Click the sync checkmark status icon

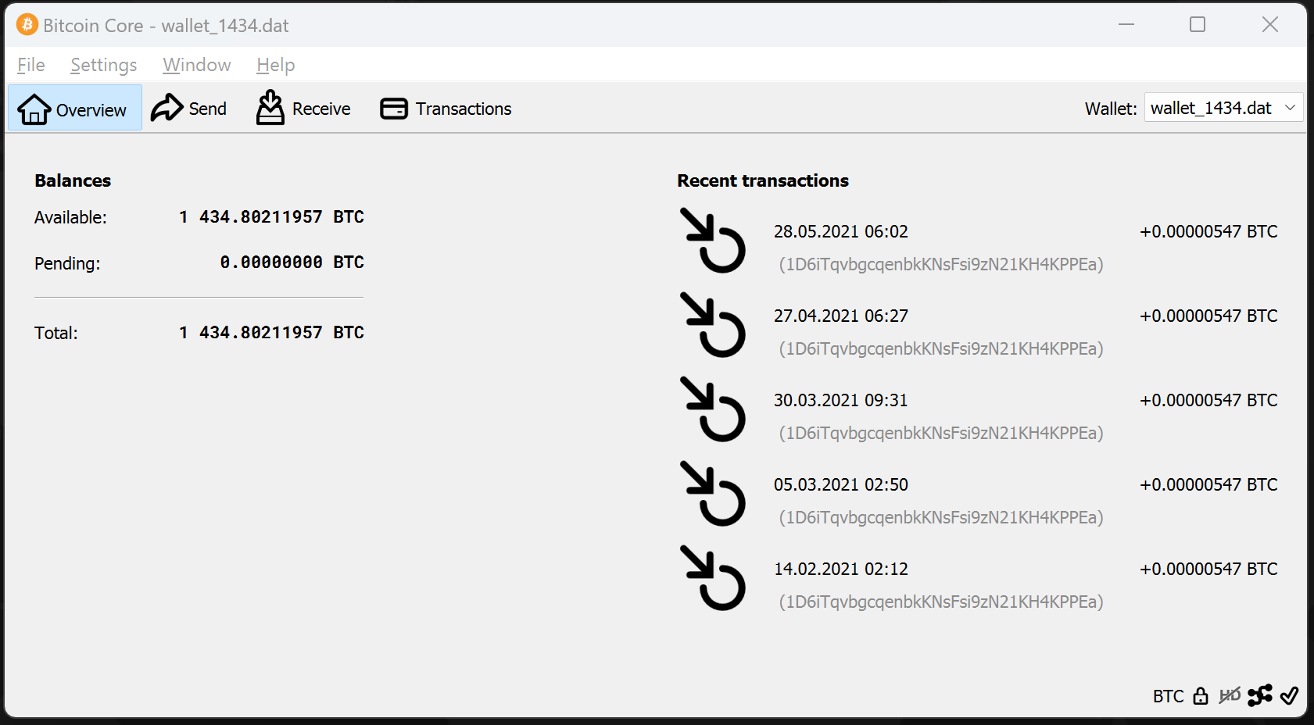pos(1289,695)
